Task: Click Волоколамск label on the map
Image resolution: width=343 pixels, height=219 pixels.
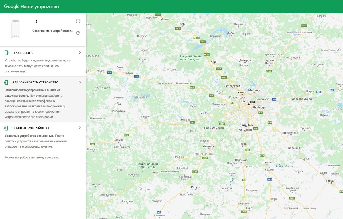Action: pyautogui.click(x=184, y=83)
